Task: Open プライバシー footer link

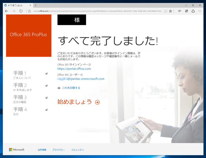Action: point(58,150)
